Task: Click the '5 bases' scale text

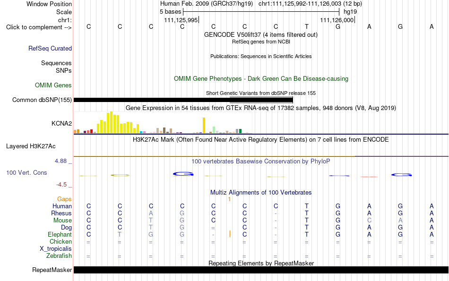Action: (170, 12)
